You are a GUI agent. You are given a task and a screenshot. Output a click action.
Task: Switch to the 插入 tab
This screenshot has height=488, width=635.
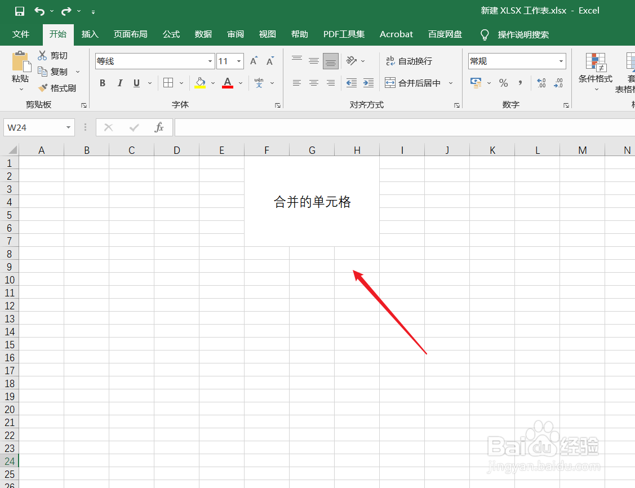(x=90, y=34)
